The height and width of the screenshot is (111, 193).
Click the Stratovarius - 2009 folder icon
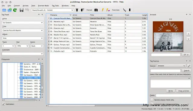[21, 70]
